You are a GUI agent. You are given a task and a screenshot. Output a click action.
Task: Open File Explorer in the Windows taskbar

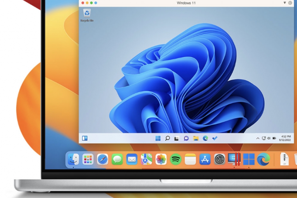coord(196,138)
